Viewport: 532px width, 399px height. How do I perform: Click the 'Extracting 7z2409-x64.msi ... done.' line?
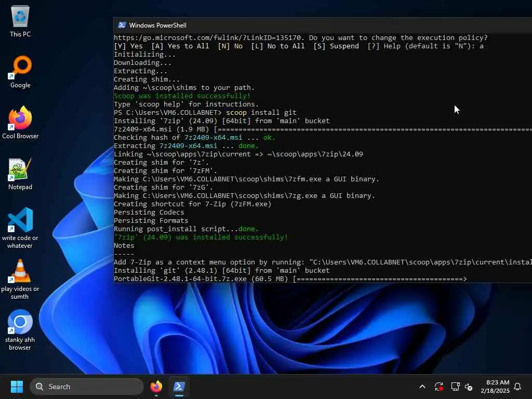pyautogui.click(x=186, y=146)
